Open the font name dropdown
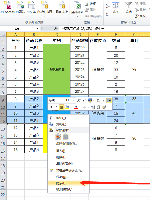150x200 pixels. click(63, 101)
